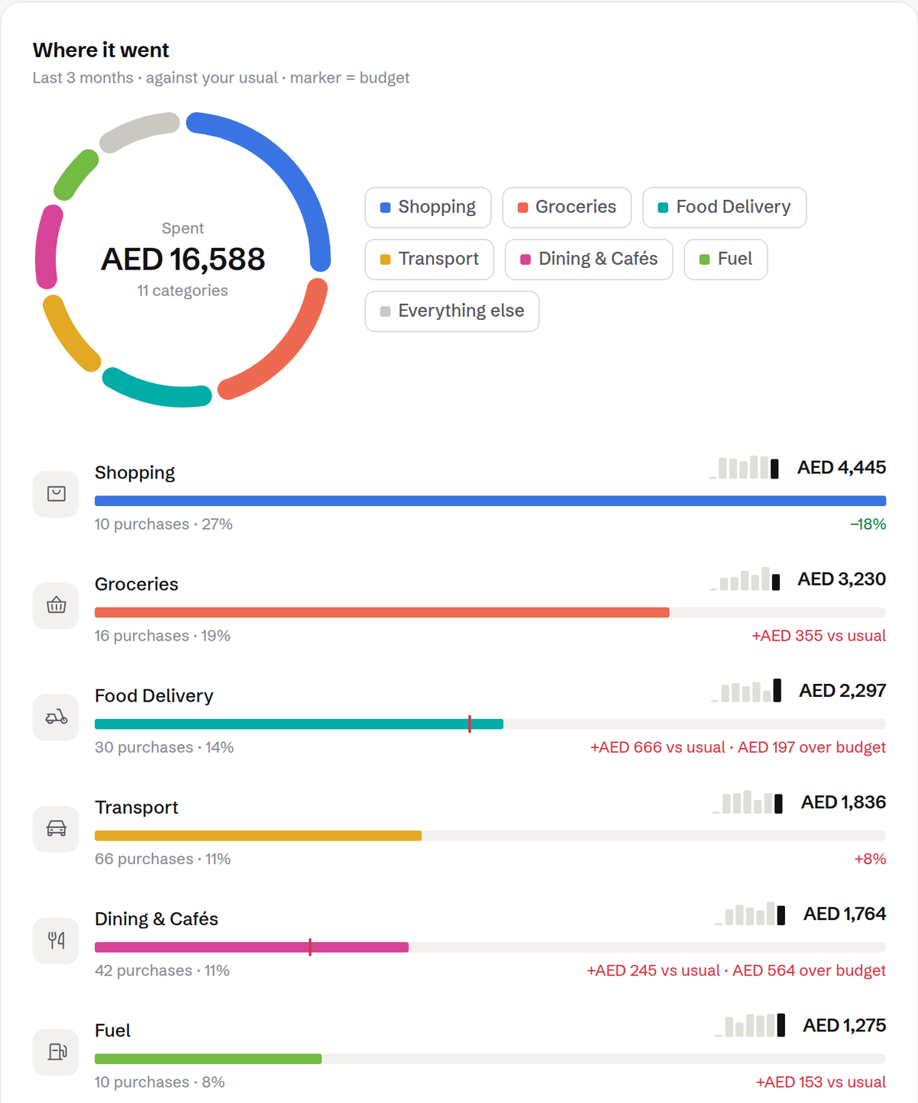918x1103 pixels.
Task: Toggle the Transport legend chip
Action: pyautogui.click(x=429, y=259)
